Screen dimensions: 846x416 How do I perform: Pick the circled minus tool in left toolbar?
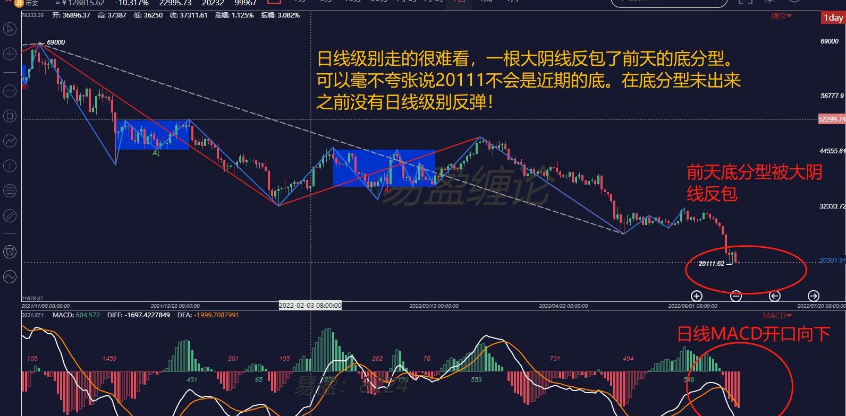pos(10,91)
